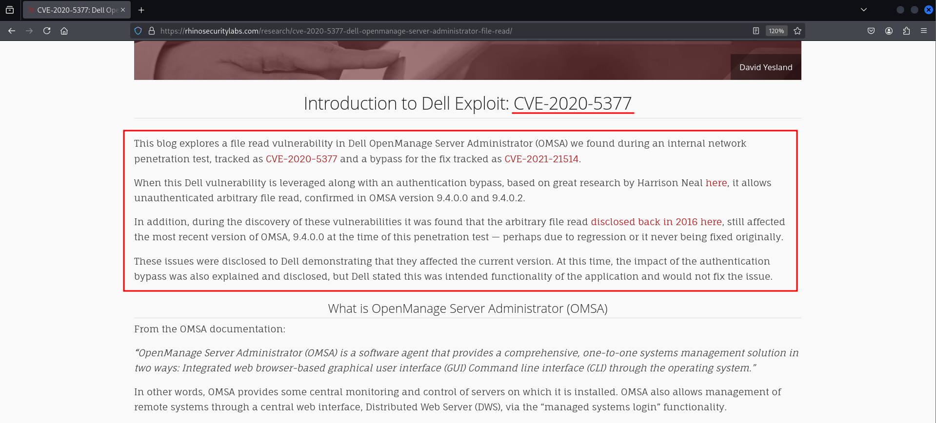Open the Firefox hamburger application menu

point(924,31)
